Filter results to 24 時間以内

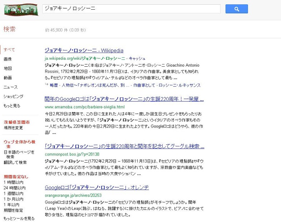tap(14, 188)
